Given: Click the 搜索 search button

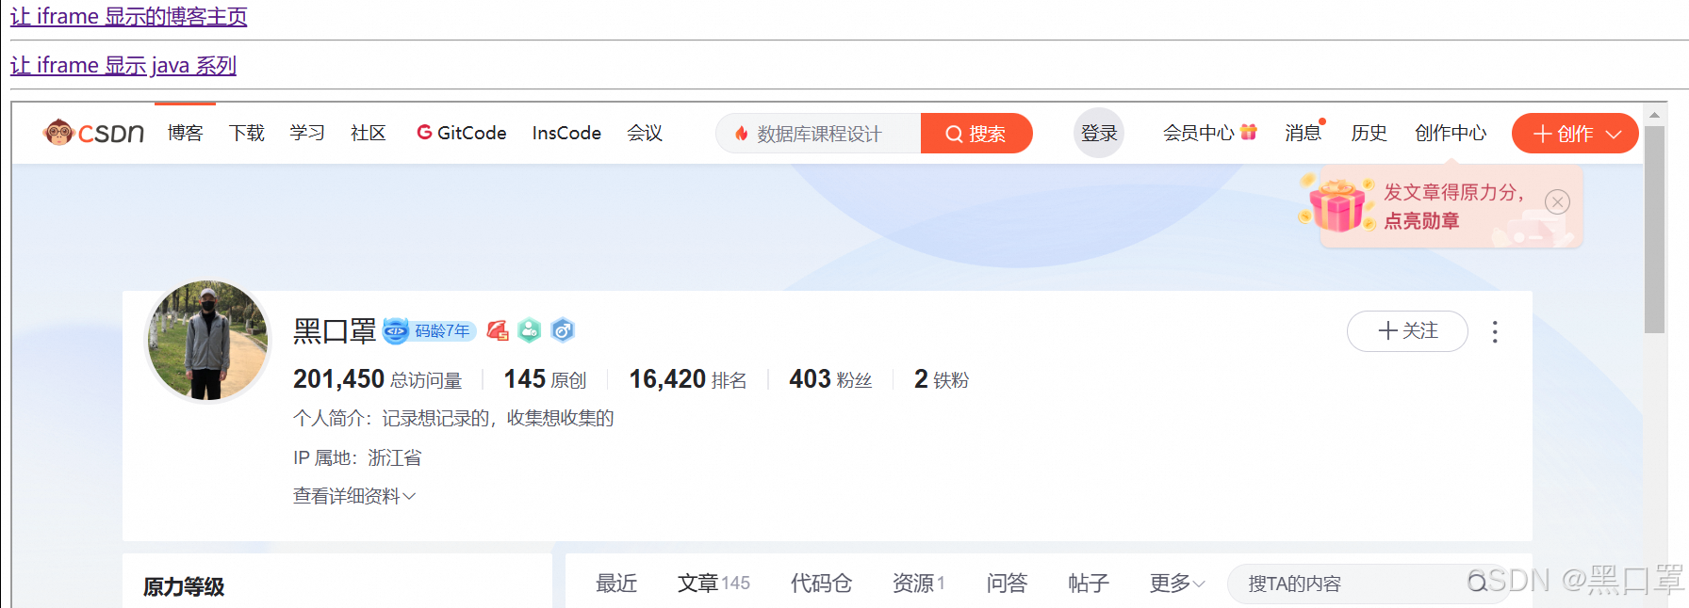Looking at the screenshot, I should pyautogui.click(x=976, y=134).
